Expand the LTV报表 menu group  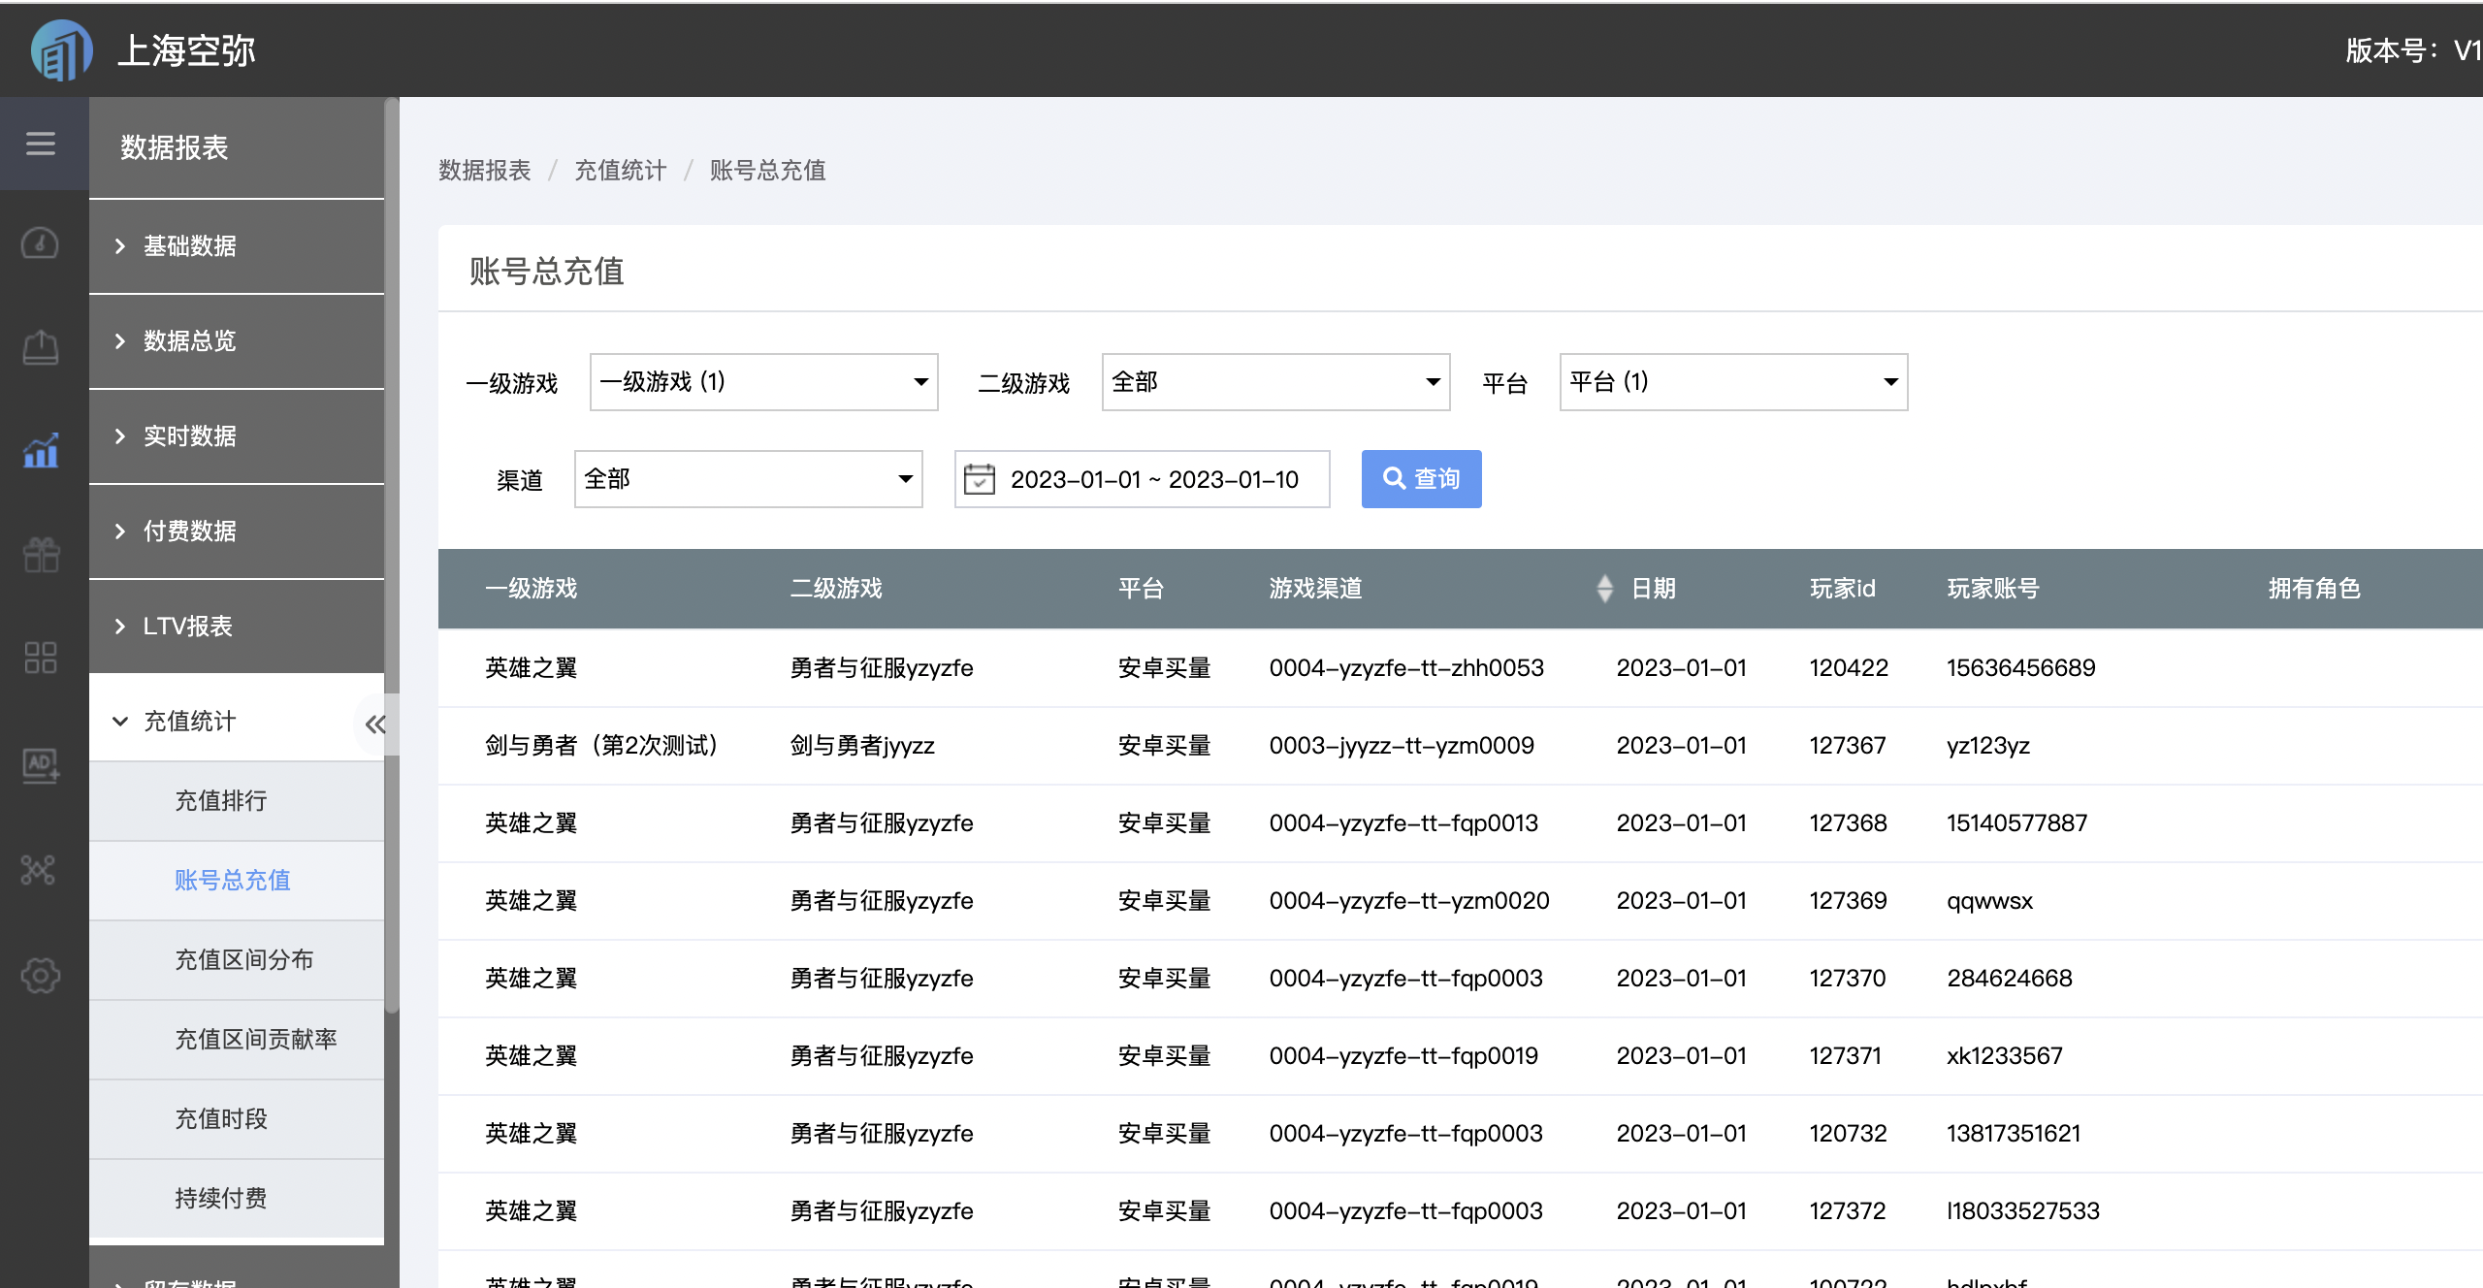pos(237,627)
